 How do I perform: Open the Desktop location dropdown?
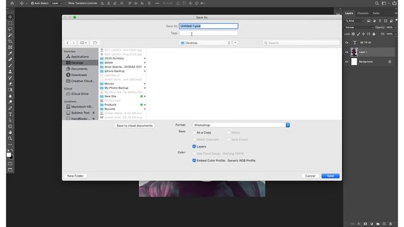205,43
